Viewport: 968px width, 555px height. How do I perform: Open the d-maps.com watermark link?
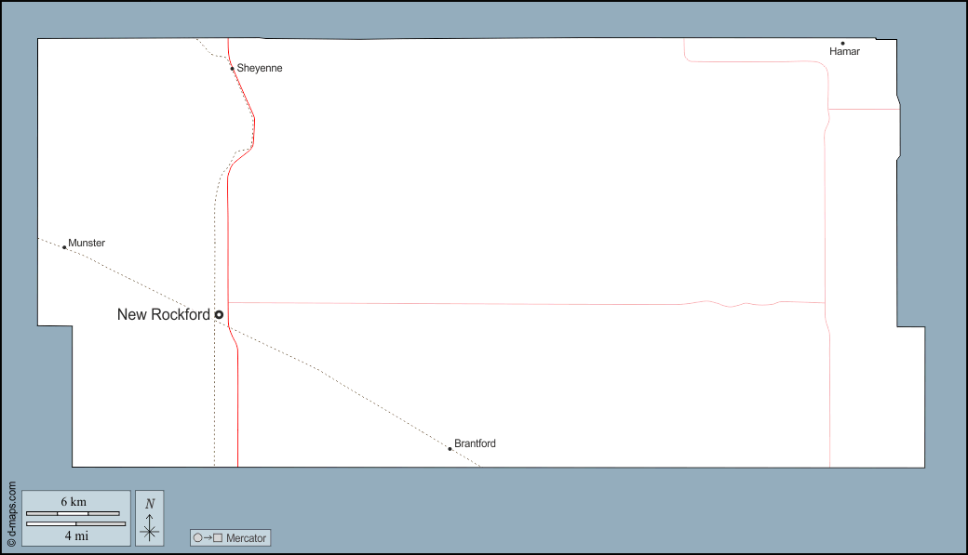click(x=11, y=513)
